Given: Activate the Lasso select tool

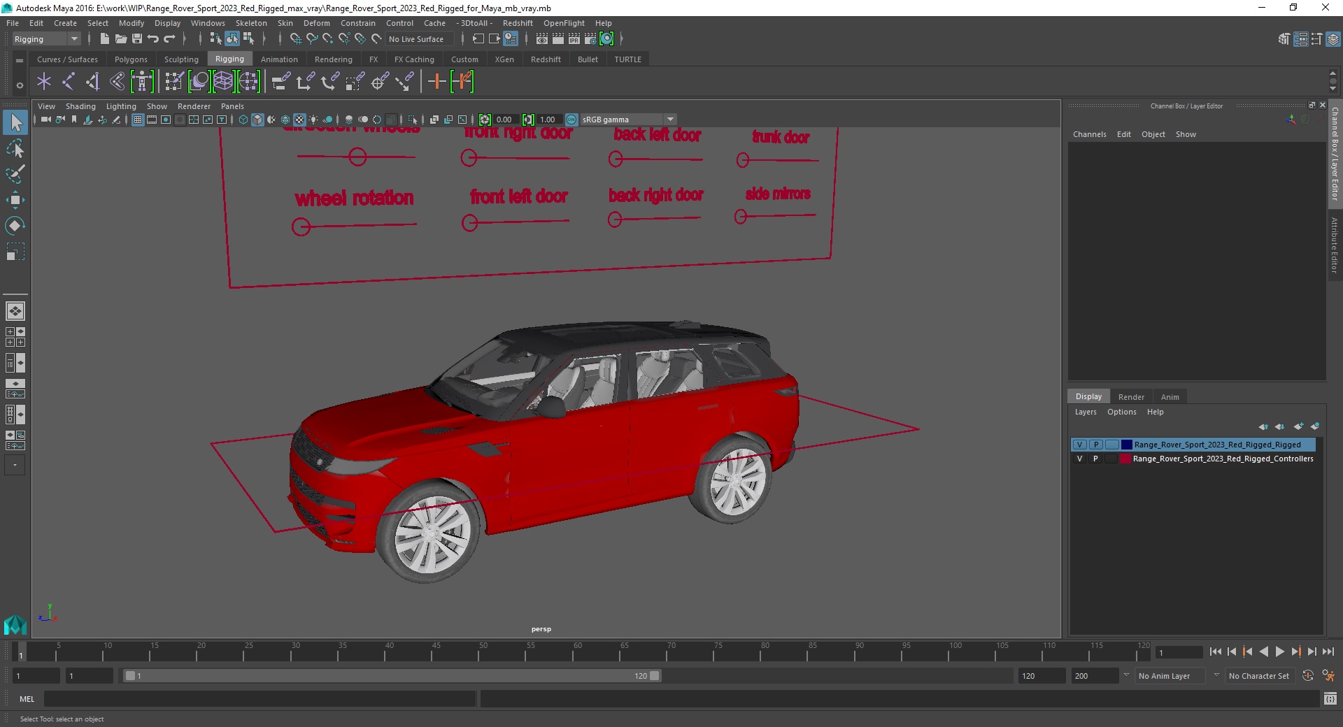Looking at the screenshot, I should click(15, 149).
